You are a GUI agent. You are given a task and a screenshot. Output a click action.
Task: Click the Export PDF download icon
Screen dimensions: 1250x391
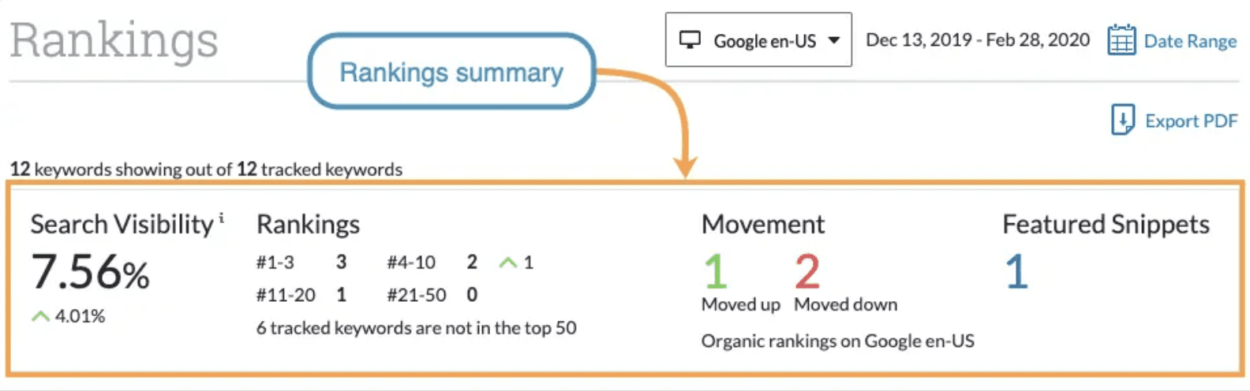(1122, 120)
